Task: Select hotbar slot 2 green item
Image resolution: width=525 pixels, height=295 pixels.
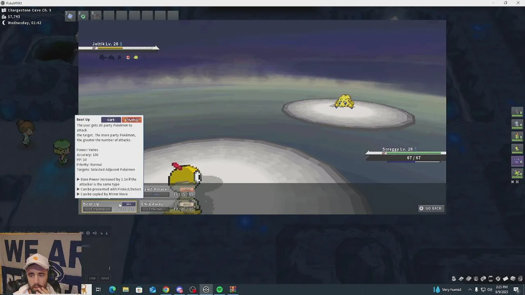Action: 83,16
